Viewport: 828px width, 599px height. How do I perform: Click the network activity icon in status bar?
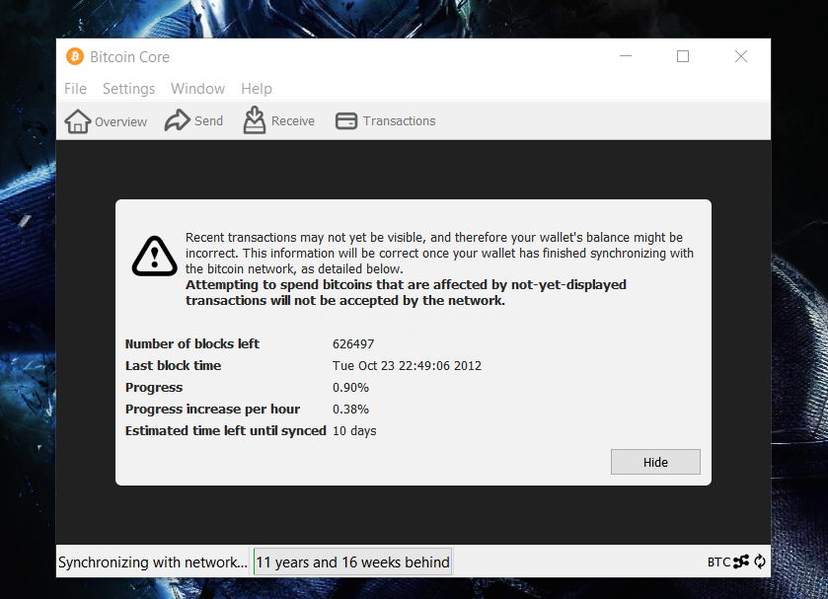pos(741,562)
